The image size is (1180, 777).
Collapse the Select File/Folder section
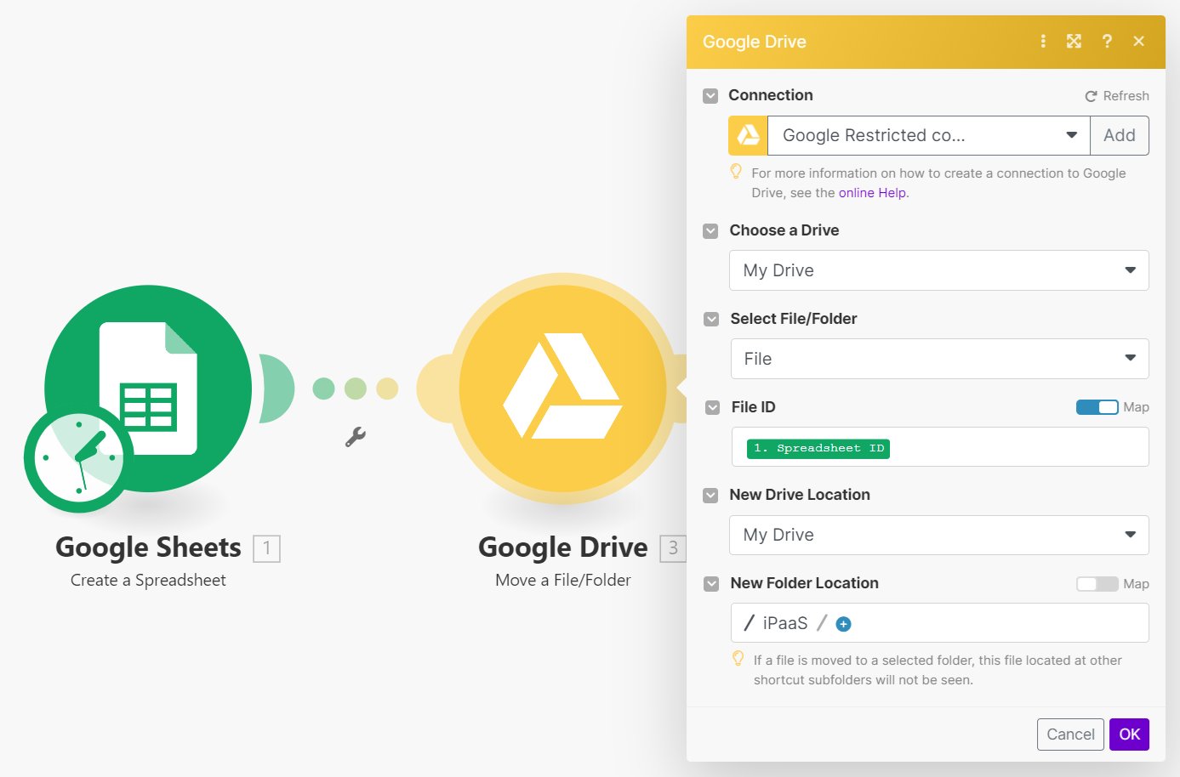(x=711, y=320)
